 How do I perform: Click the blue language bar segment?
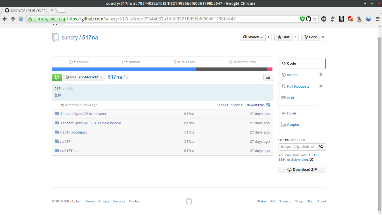click(x=124, y=69)
